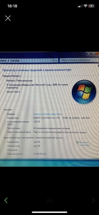The height and width of the screenshot is (215, 99).
Task: Select the 2,00 ГБ memory value
Action: (x=37, y=122)
